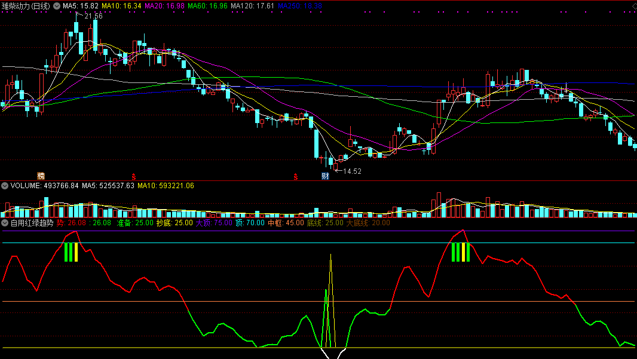Select the MA10: 16.34 label
This screenshot has width=637, height=359.
pos(121,6)
